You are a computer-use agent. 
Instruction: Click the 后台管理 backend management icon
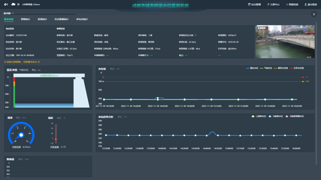(x=249, y=4)
